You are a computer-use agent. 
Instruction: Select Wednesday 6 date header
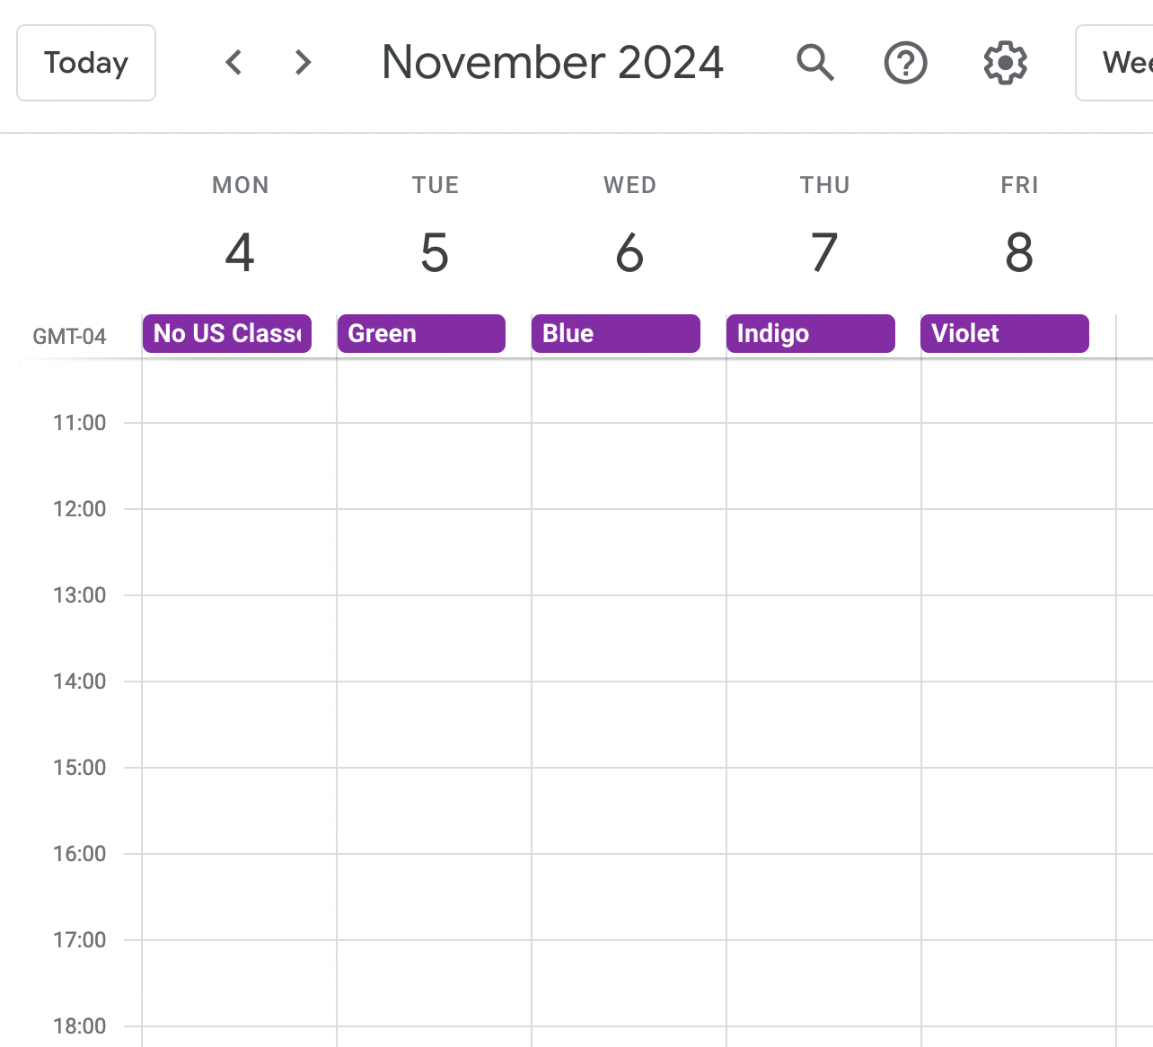click(x=629, y=252)
